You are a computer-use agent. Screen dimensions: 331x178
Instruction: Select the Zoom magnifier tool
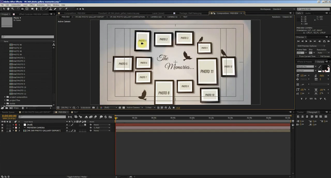12,9
